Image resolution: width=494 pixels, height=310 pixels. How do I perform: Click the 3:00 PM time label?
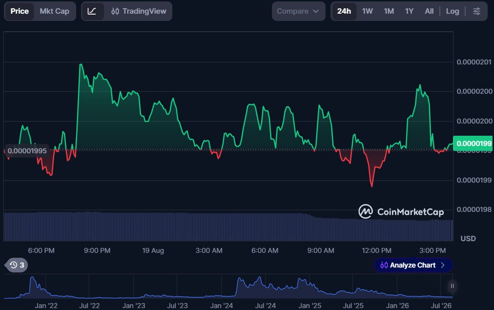pyautogui.click(x=432, y=250)
